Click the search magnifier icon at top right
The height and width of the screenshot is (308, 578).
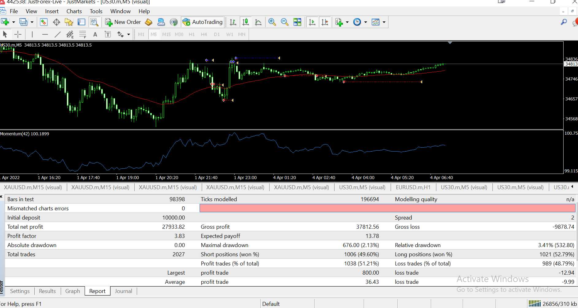(x=564, y=22)
